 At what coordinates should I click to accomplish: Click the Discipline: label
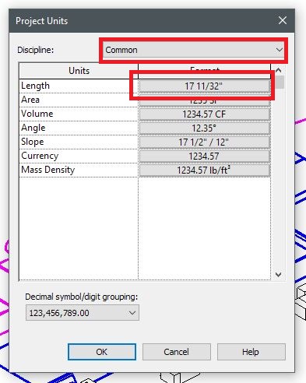pyautogui.click(x=36, y=50)
